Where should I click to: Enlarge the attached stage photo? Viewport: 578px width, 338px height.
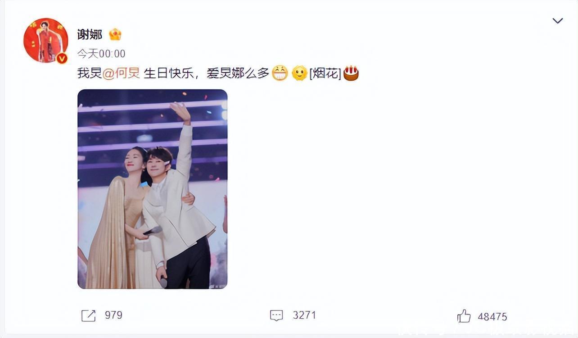pyautogui.click(x=153, y=189)
